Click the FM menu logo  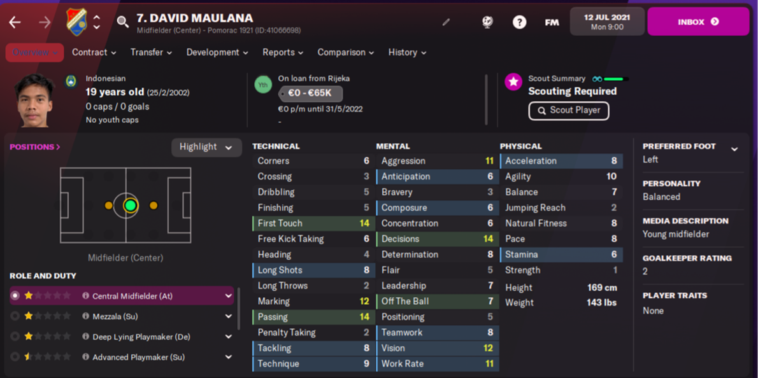tap(552, 22)
